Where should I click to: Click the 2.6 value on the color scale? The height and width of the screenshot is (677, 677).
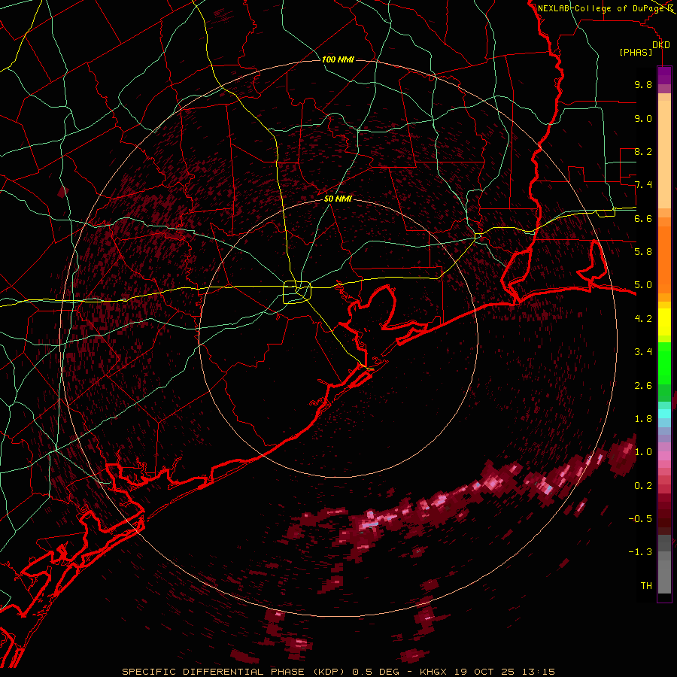(643, 386)
